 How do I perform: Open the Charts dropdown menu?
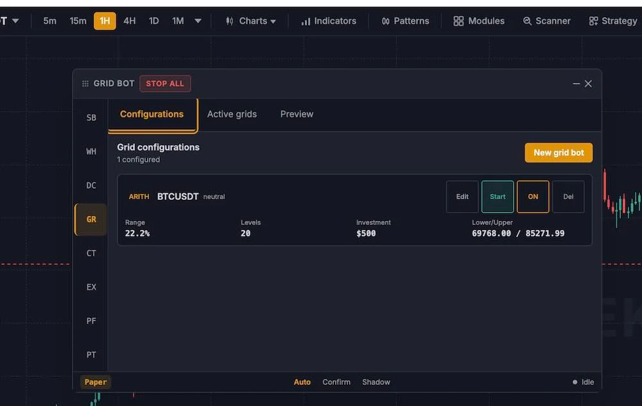point(251,21)
